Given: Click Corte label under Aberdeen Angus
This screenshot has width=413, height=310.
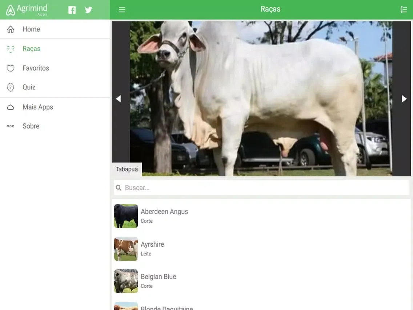Looking at the screenshot, I should [x=147, y=221].
